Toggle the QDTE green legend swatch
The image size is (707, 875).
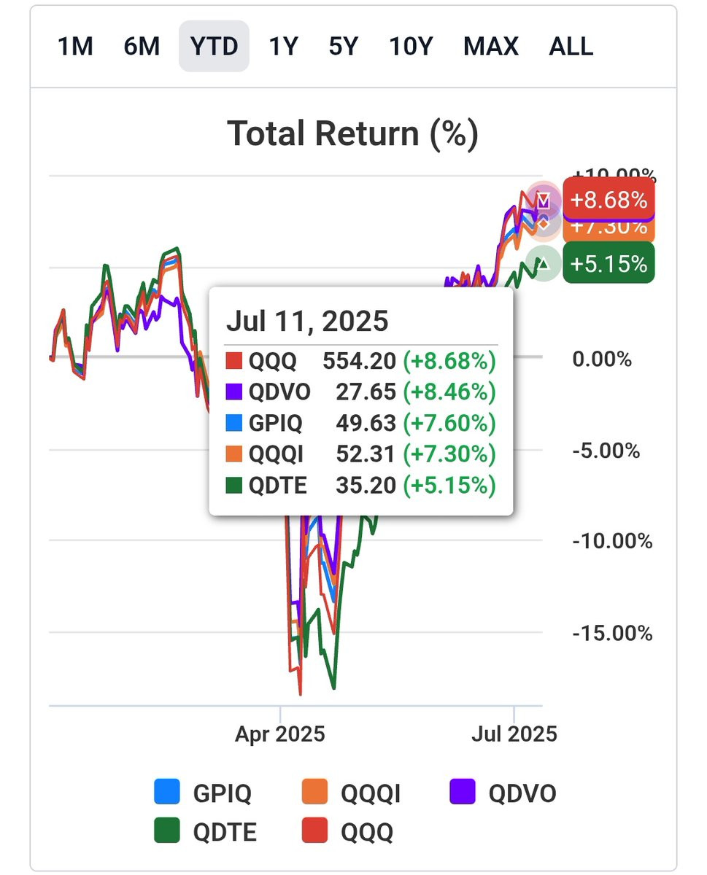point(167,831)
